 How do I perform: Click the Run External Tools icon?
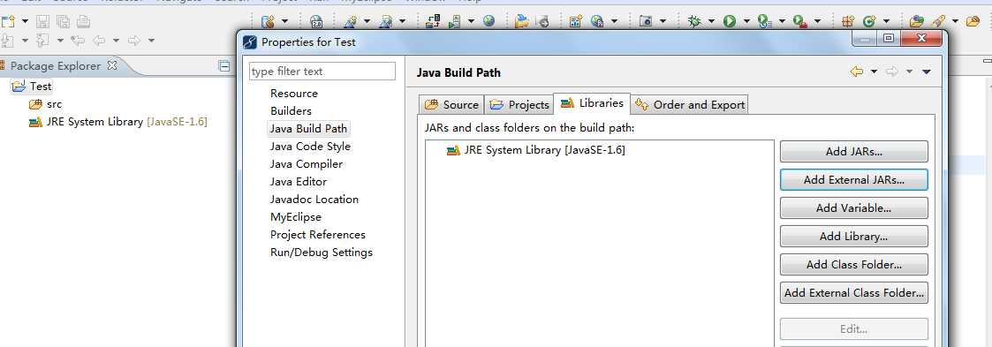tap(799, 21)
